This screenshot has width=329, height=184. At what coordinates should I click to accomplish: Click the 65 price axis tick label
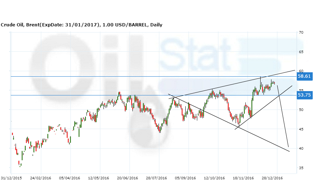(x=301, y=52)
